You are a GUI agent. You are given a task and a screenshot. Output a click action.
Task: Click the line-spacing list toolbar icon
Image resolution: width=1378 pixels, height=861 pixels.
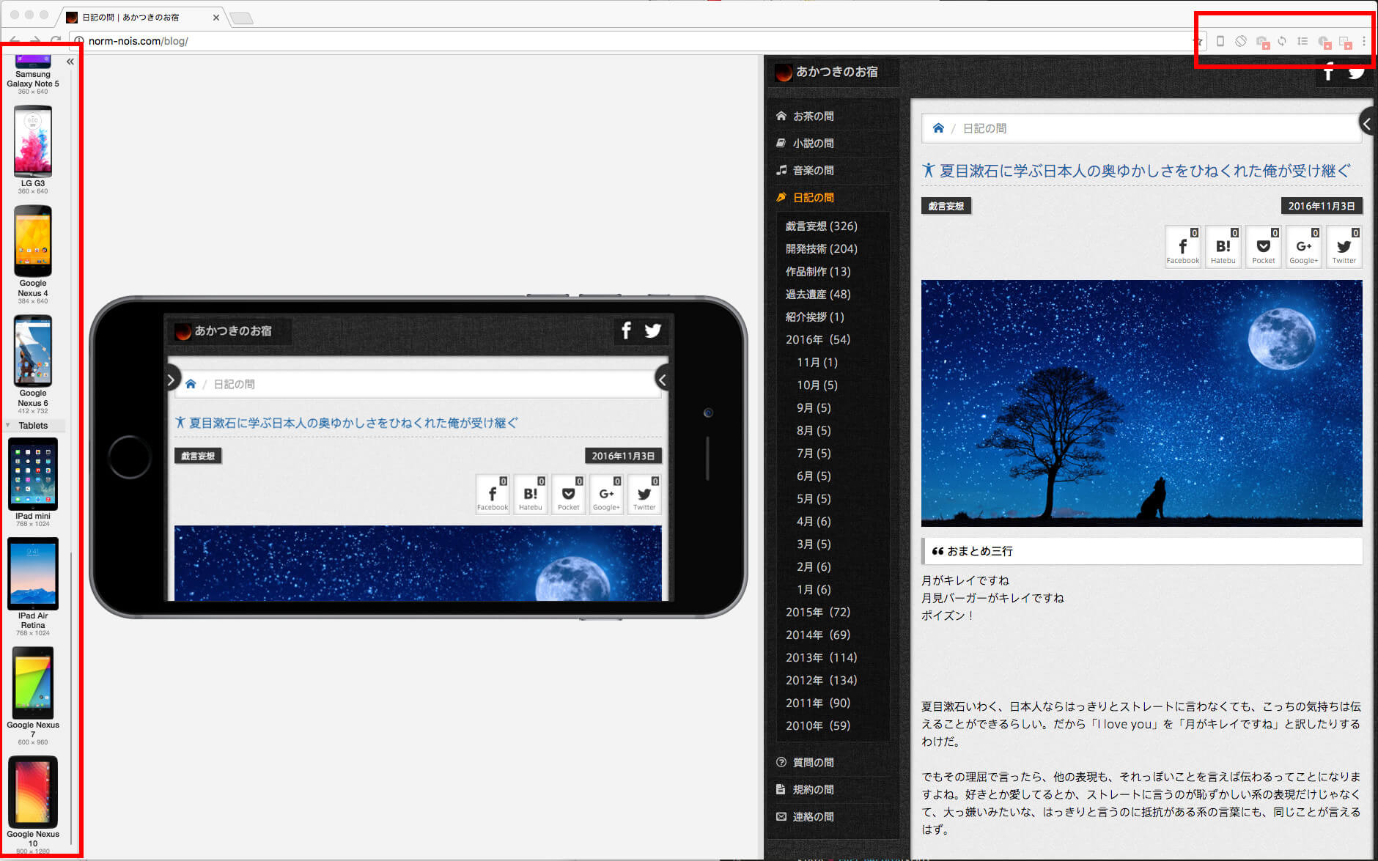[1303, 41]
